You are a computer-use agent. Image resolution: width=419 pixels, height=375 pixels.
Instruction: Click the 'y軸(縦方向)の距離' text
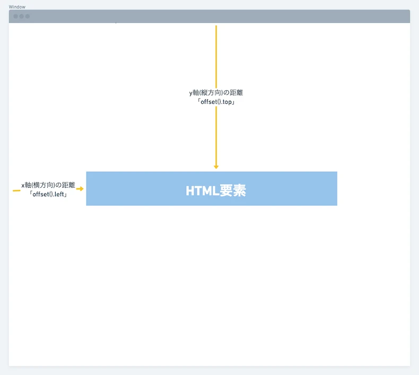216,93
